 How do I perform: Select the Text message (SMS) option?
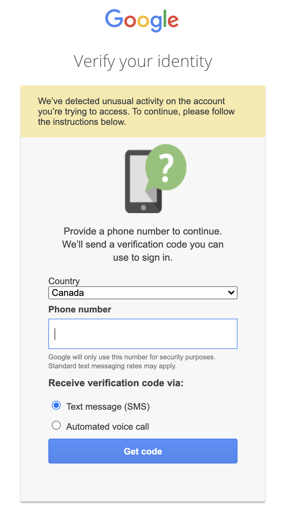(56, 406)
